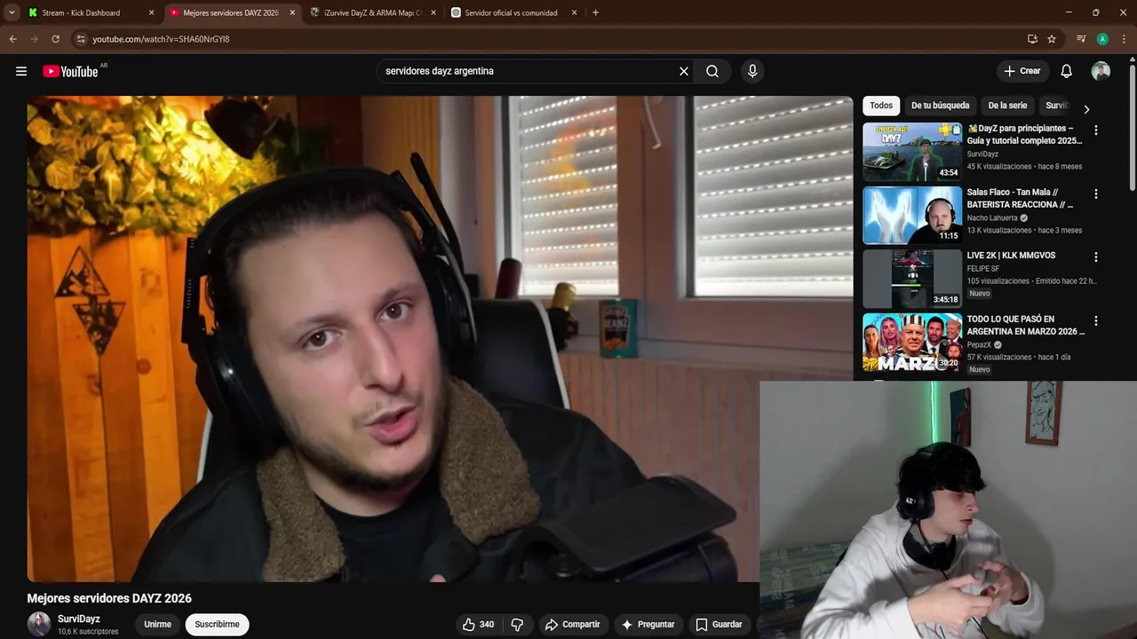
Task: Click video title Mejores servidores DAYZ 2026
Action: [x=109, y=598]
